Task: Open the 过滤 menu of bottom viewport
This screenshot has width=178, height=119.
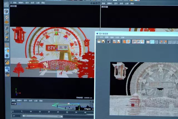Action: coord(36,101)
